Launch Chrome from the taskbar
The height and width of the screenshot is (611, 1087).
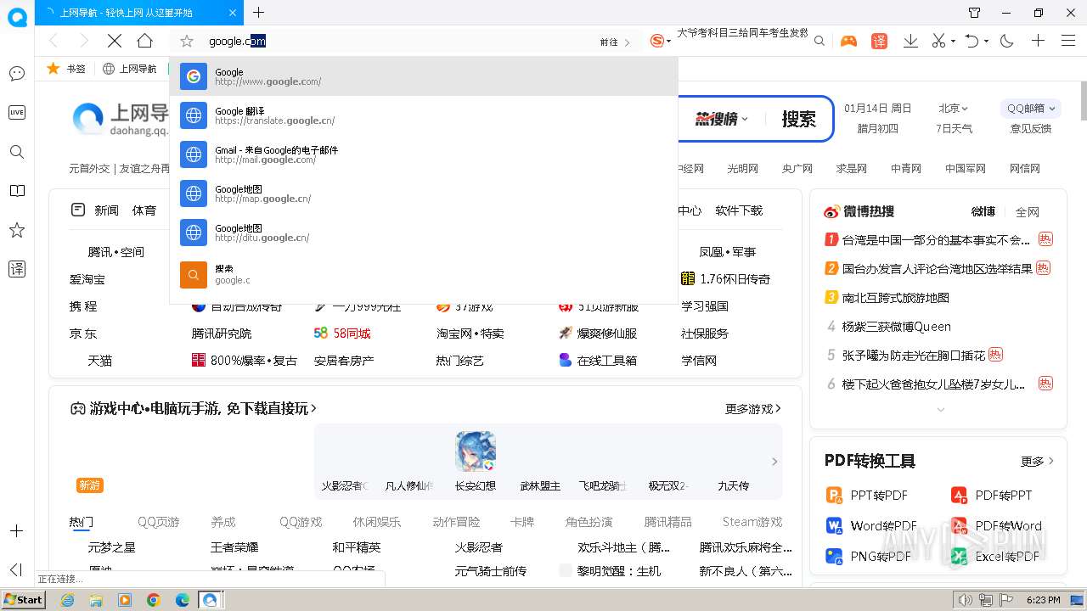(153, 600)
